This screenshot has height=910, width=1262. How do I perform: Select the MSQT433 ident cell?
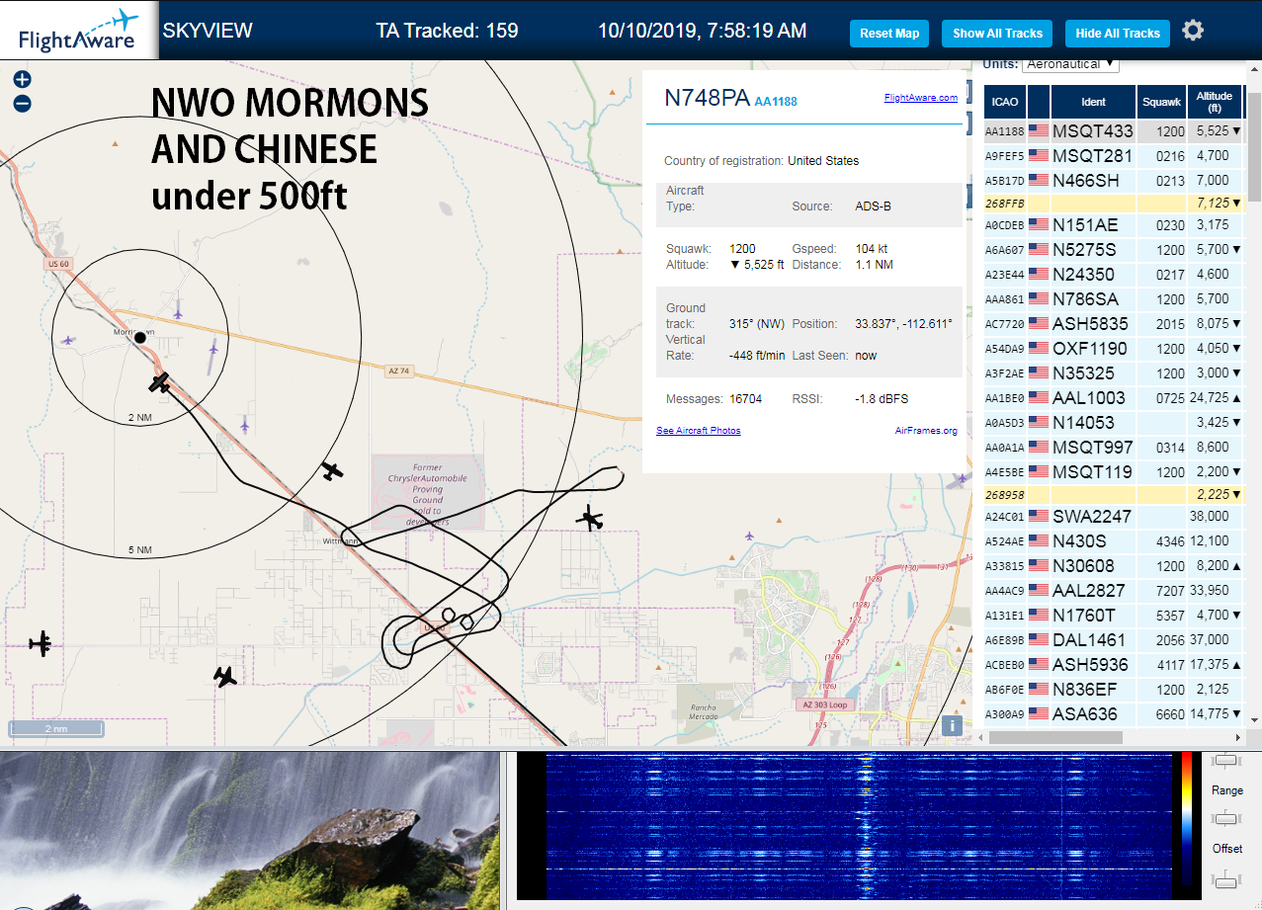point(1092,130)
